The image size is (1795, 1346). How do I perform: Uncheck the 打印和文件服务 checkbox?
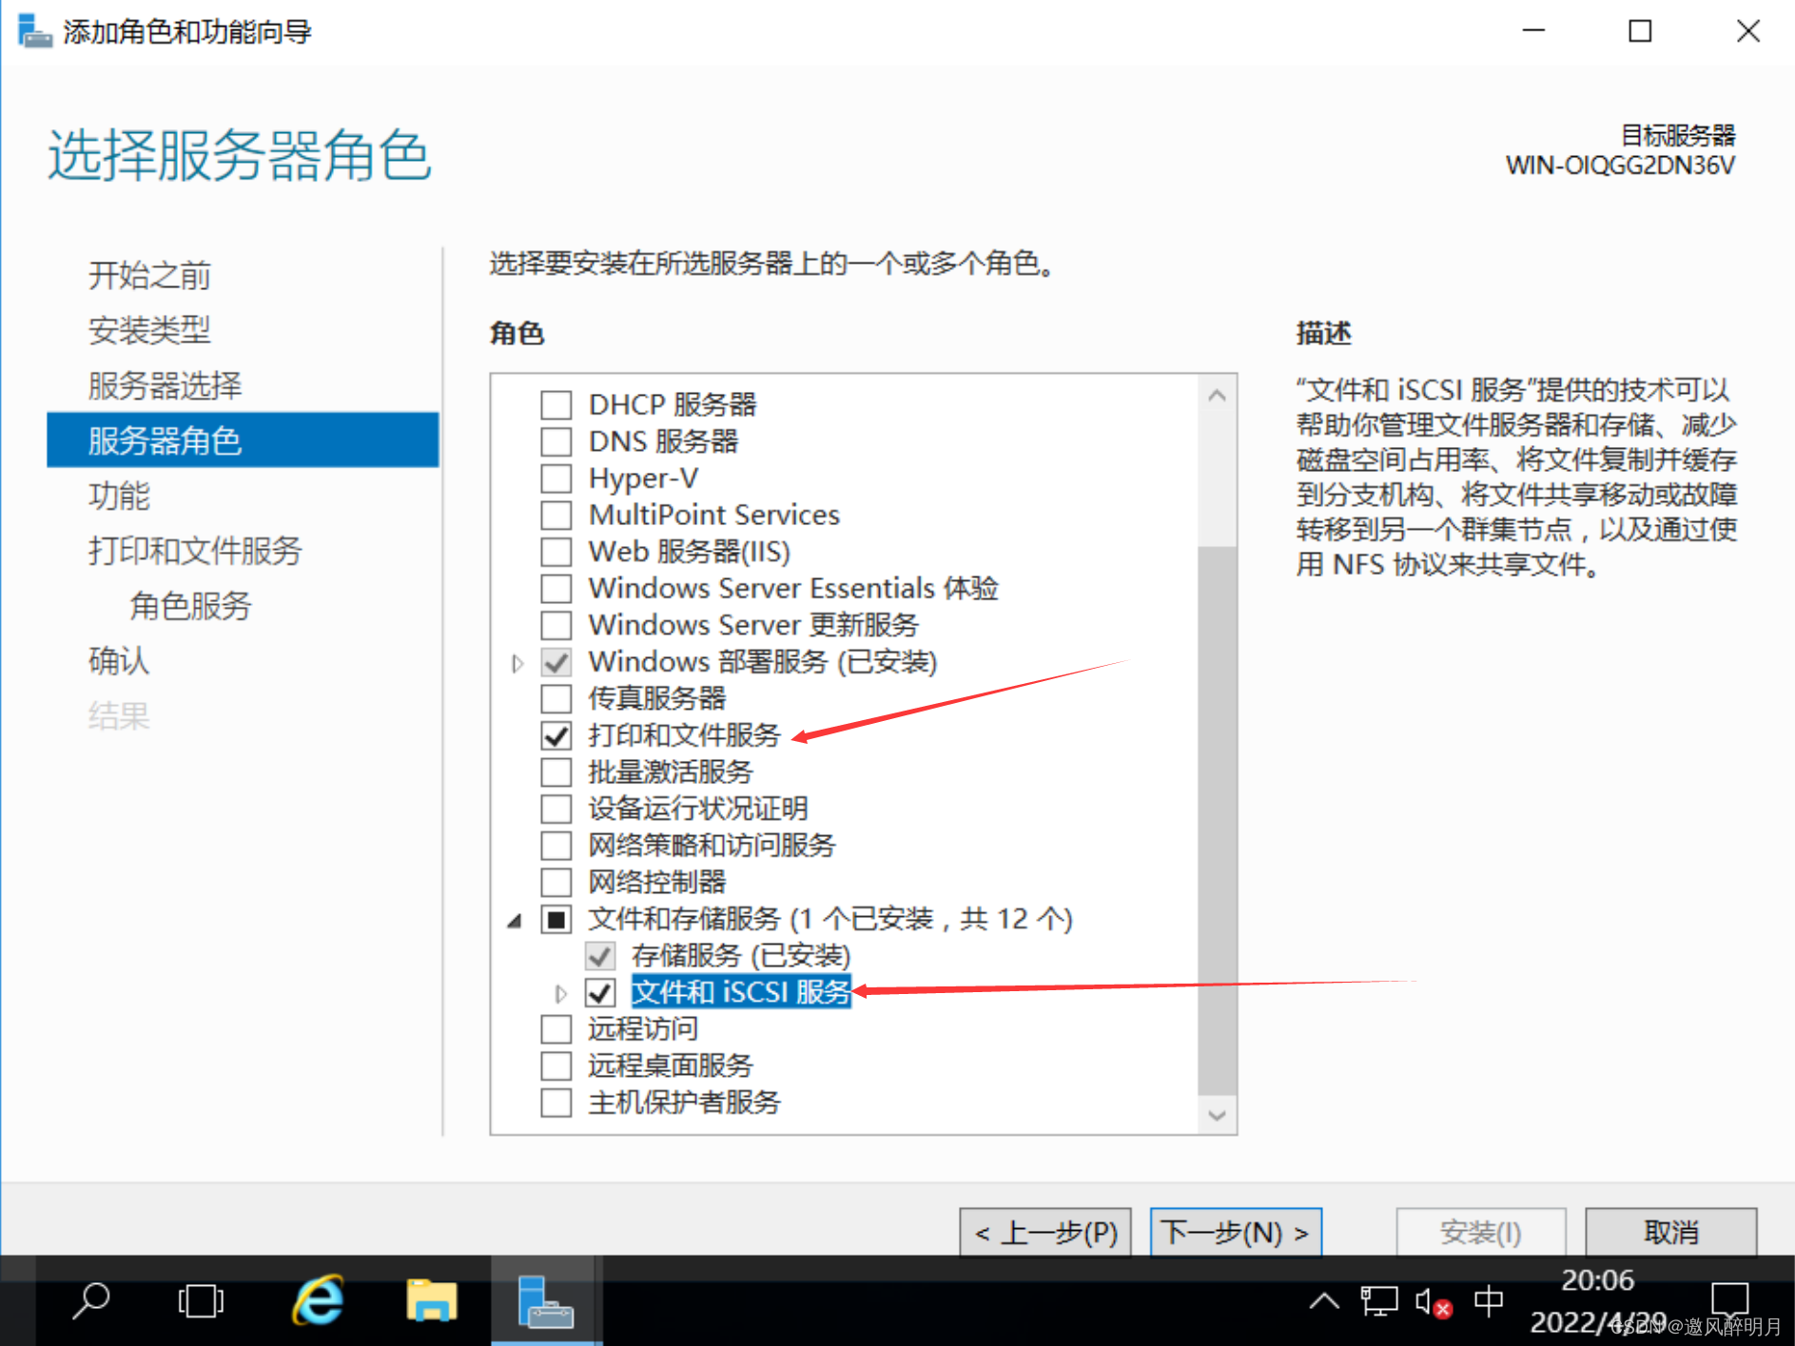(556, 735)
